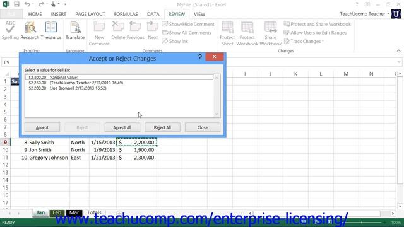Collapse the ribbon with the caret
Image resolution: width=404 pixels, height=227 pixels.
click(398, 50)
